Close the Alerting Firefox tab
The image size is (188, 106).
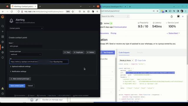point(36,6)
